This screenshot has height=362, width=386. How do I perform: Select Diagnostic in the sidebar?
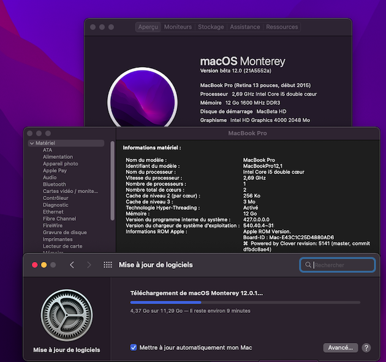(x=56, y=205)
